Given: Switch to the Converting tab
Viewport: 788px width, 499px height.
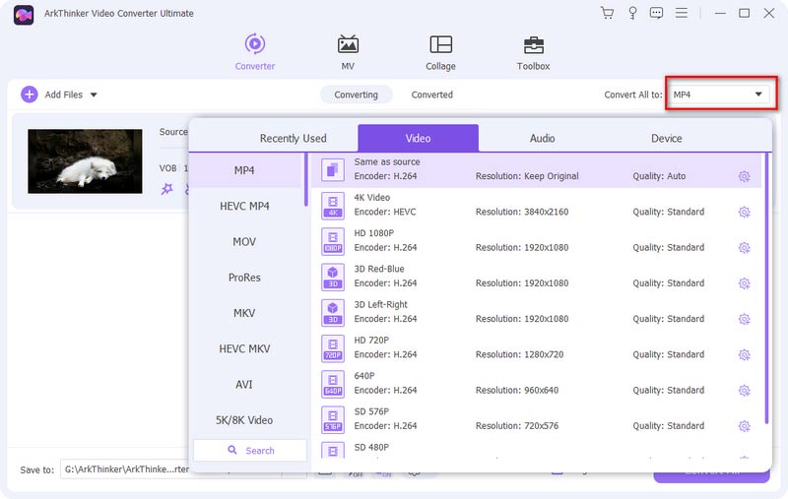Looking at the screenshot, I should point(356,94).
